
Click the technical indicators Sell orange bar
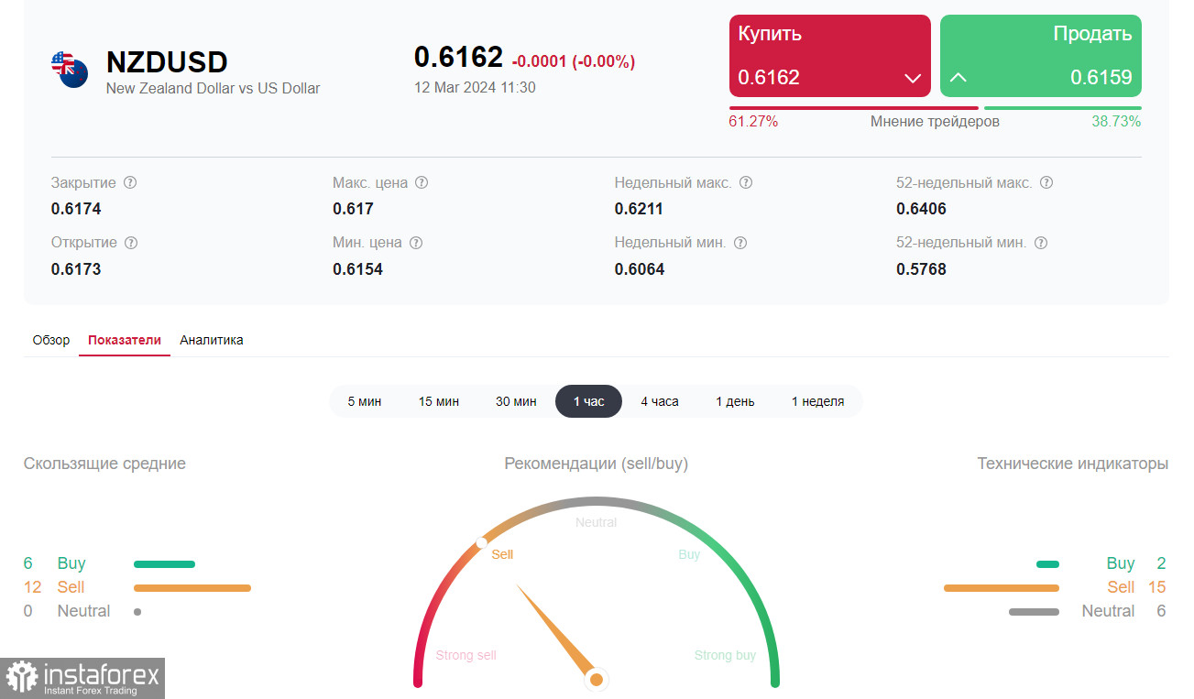1002,588
